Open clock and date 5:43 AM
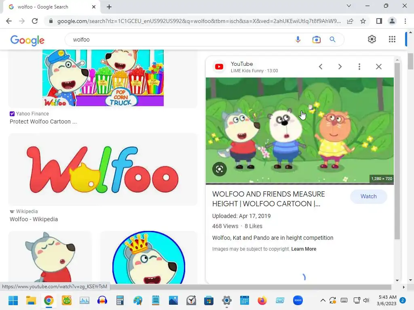The image size is (414, 310). click(387, 300)
